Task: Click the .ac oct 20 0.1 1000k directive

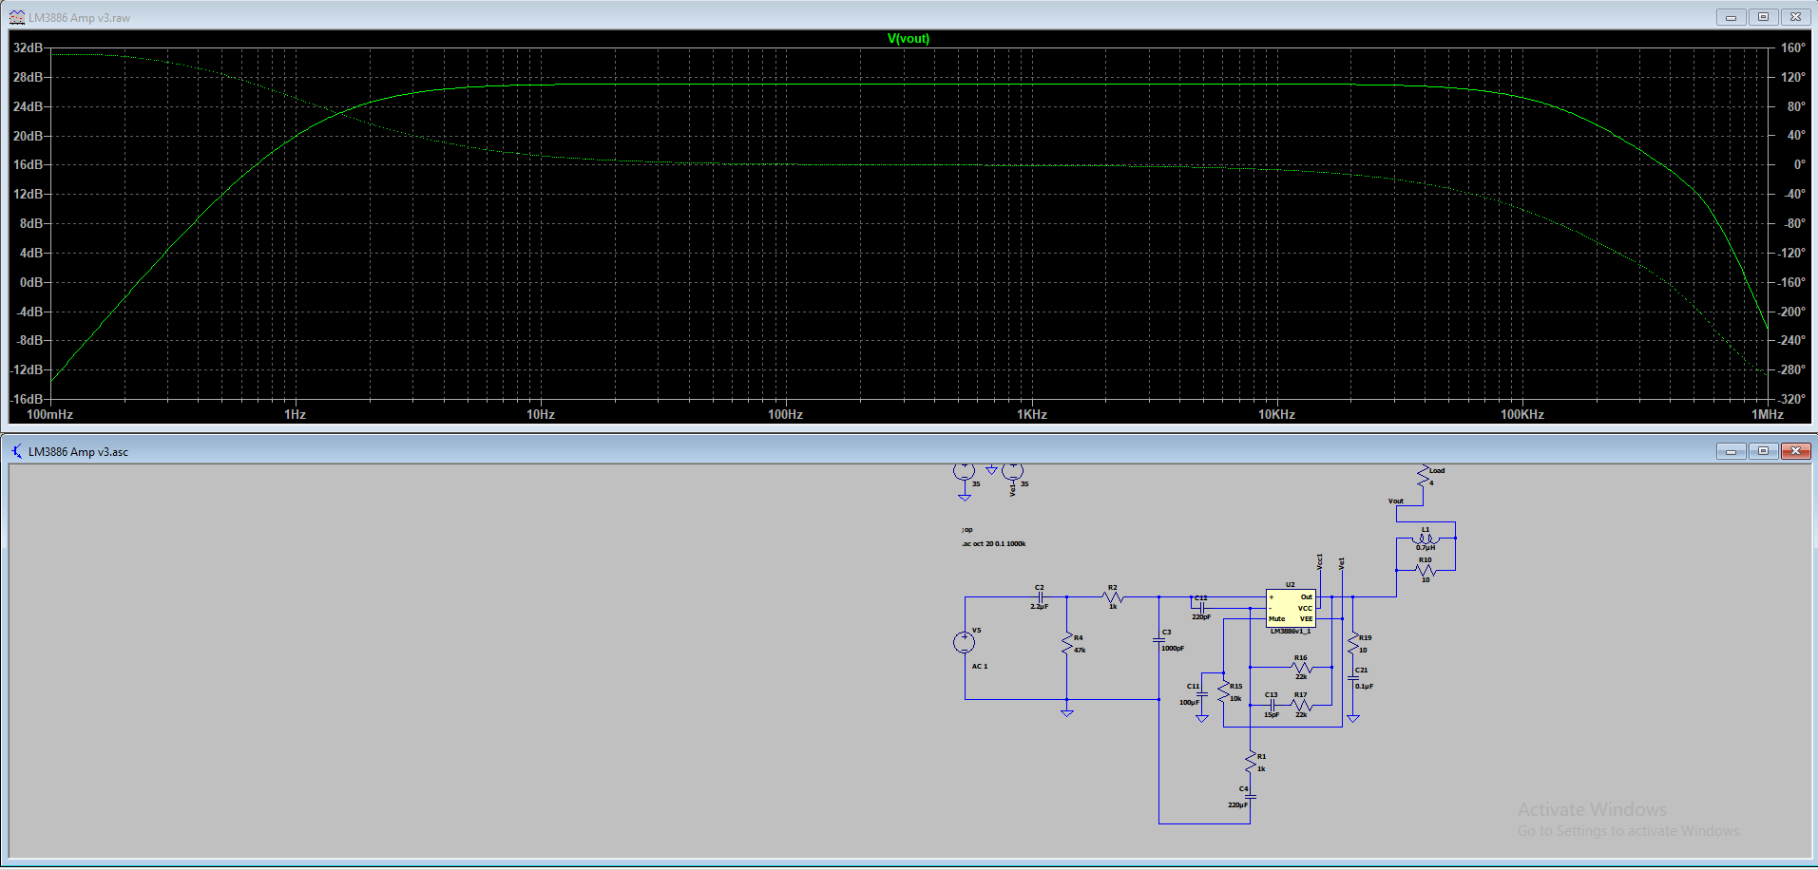Action: pyautogui.click(x=994, y=543)
